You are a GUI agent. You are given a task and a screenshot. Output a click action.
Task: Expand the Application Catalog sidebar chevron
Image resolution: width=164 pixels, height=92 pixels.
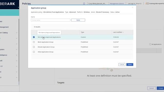pyautogui.click(x=17, y=33)
